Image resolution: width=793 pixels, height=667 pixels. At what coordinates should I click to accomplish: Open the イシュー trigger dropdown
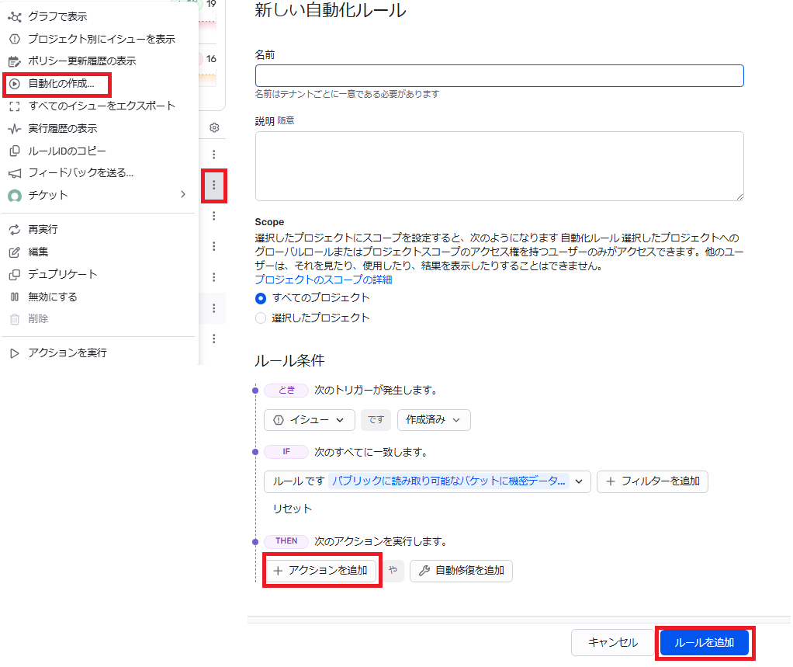(x=309, y=420)
